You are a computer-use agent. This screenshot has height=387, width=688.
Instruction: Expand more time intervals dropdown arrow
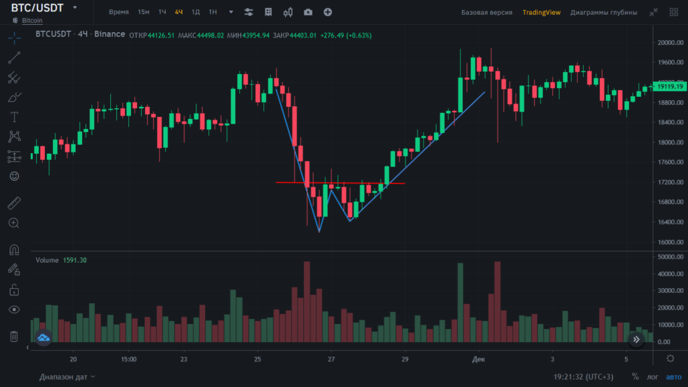coord(231,12)
